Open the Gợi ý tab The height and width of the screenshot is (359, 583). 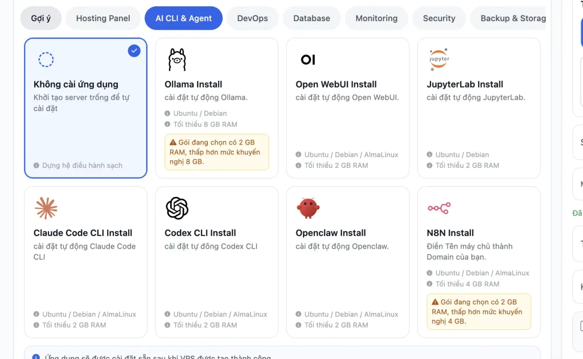(x=41, y=18)
